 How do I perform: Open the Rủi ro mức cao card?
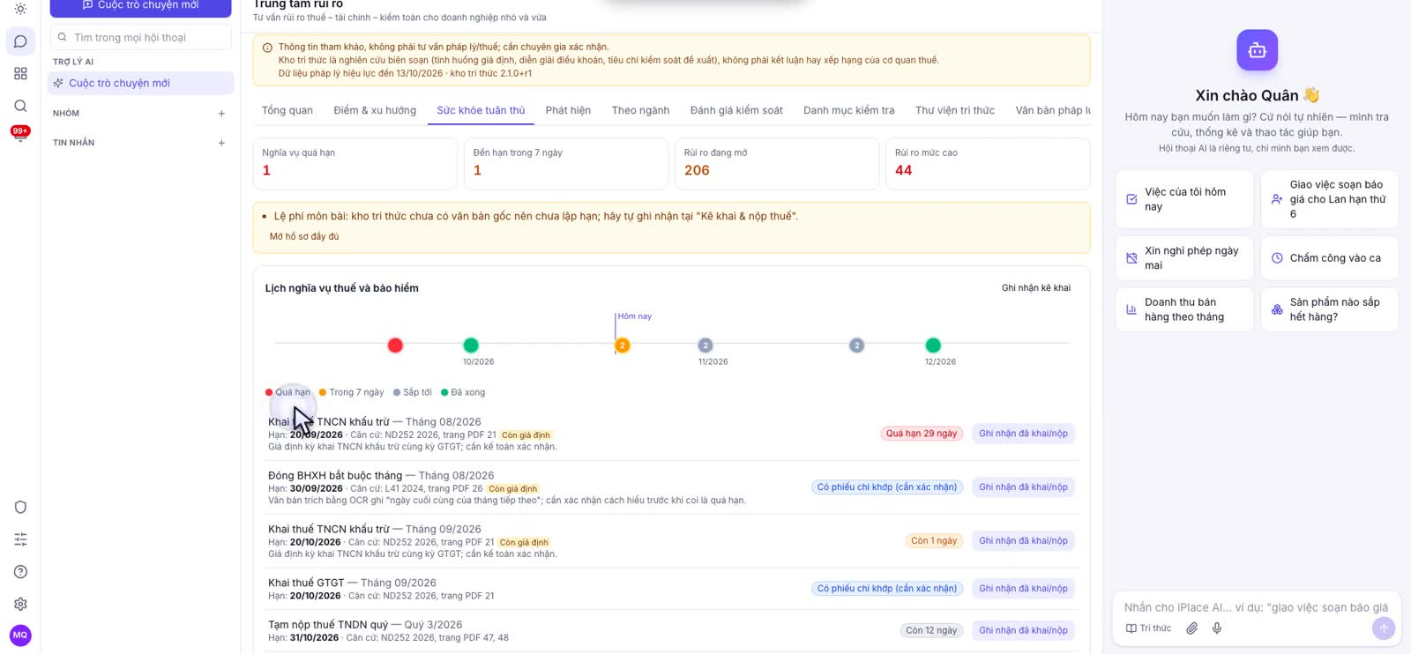pos(988,164)
